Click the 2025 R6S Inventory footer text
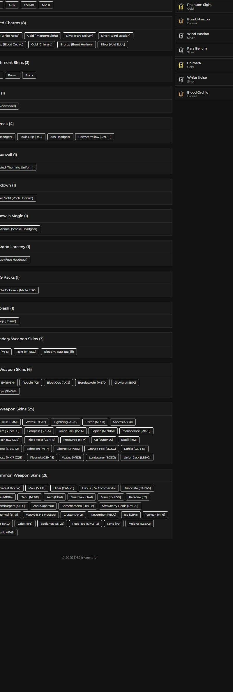233x692 pixels. [x=79, y=558]
